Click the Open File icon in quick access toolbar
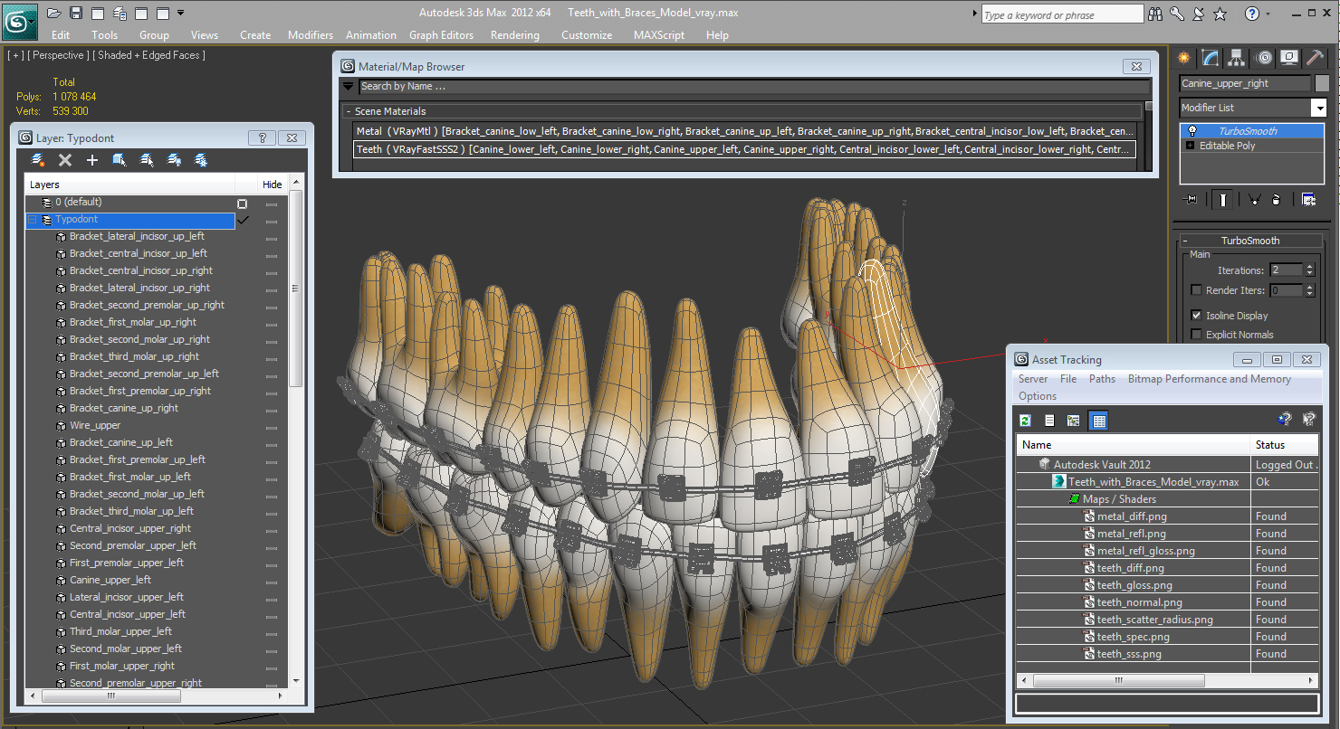Image resolution: width=1340 pixels, height=729 pixels. click(x=54, y=13)
